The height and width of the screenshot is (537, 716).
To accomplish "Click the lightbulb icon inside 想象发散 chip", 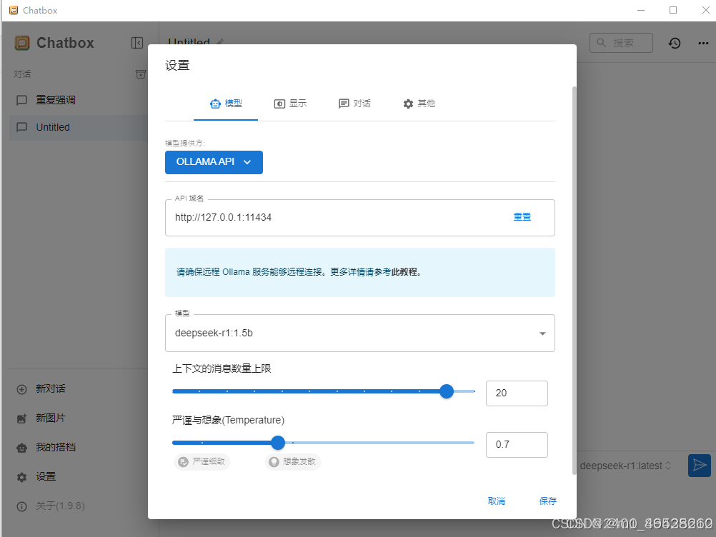I will coord(274,462).
